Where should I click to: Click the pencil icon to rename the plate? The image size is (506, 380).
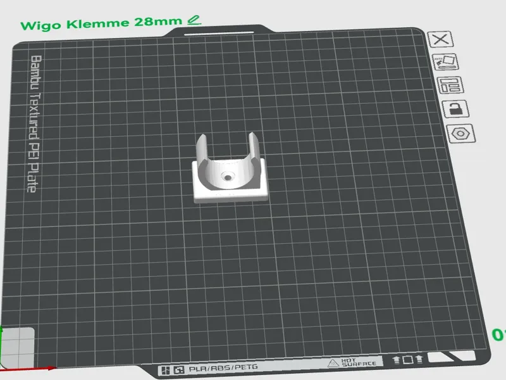(x=194, y=20)
